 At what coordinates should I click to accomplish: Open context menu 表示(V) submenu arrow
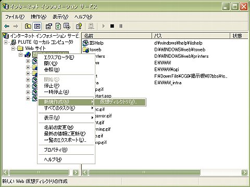(x=92, y=118)
